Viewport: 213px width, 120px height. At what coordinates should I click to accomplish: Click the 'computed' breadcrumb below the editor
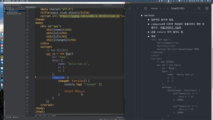(54, 116)
